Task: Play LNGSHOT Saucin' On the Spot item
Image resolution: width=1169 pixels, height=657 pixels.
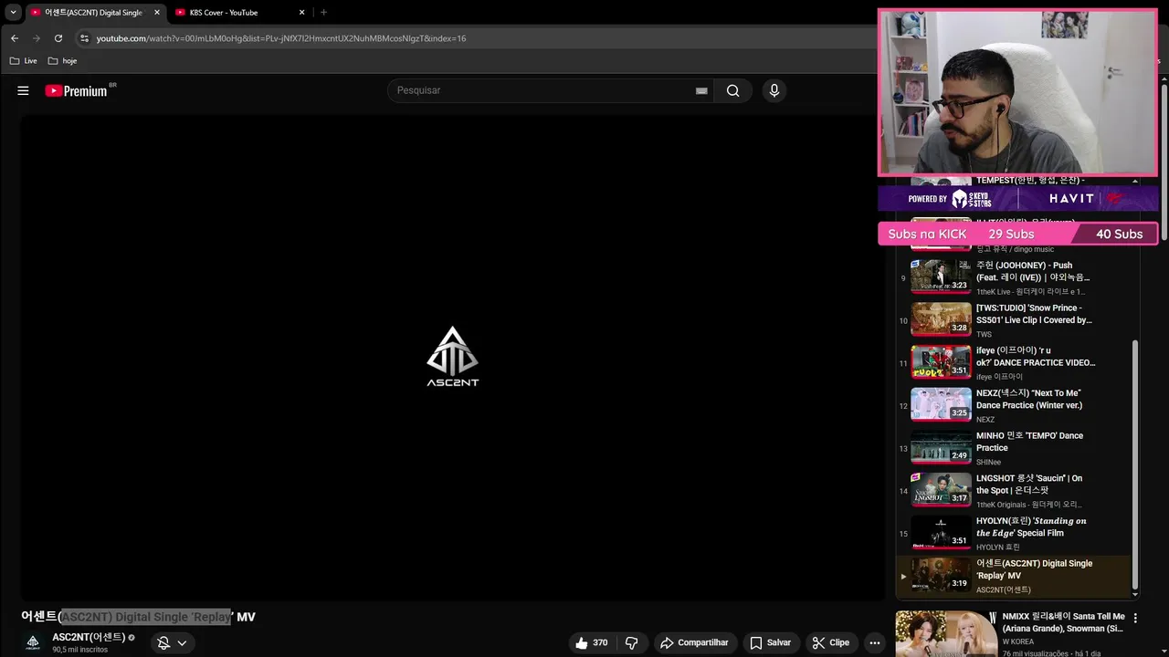Action: coord(1014,490)
